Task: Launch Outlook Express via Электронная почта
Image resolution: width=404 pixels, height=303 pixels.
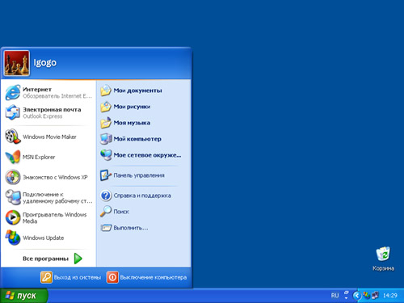Action: coord(48,112)
